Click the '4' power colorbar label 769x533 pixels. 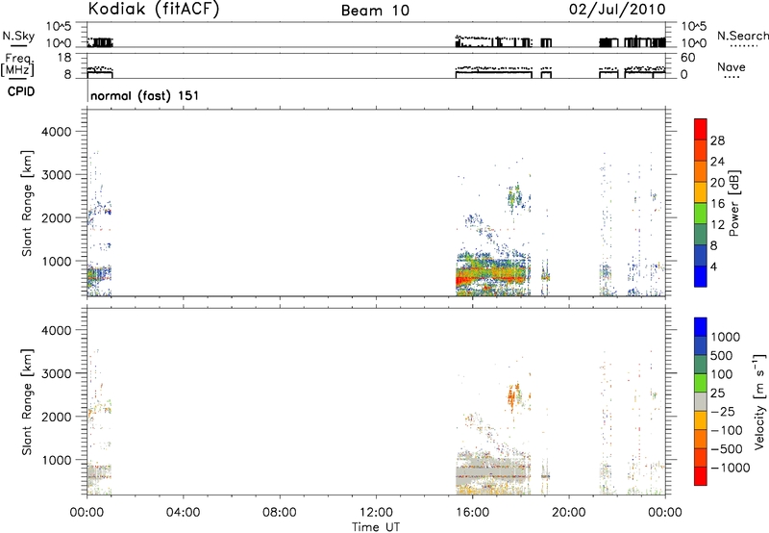pos(713,266)
